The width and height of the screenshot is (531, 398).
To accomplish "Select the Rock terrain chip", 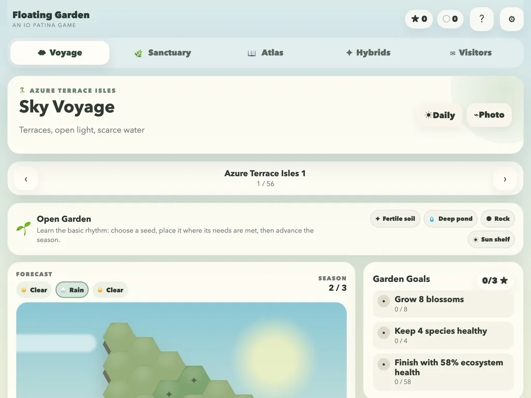I will coord(498,219).
